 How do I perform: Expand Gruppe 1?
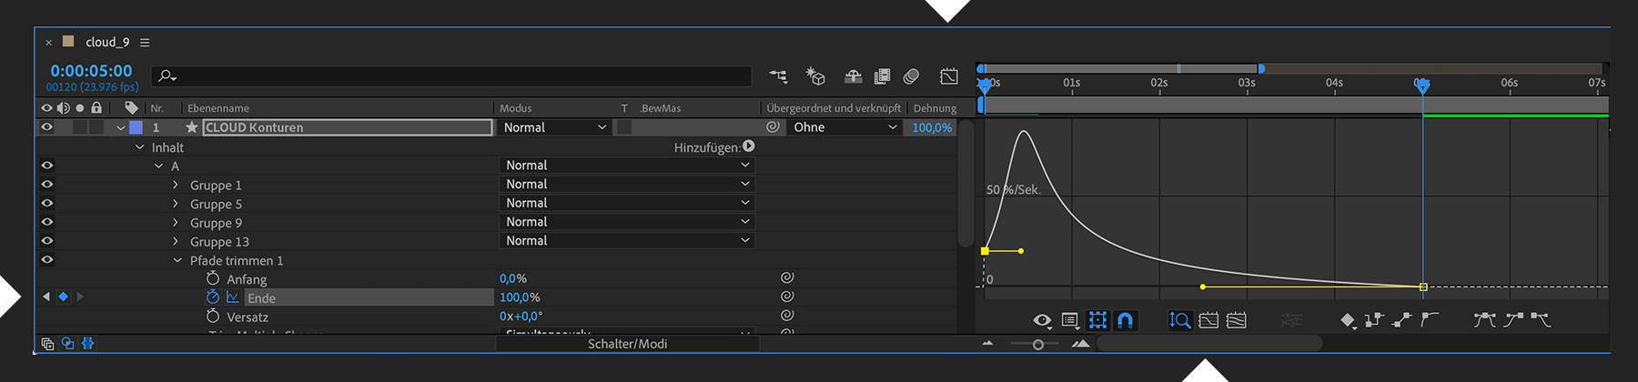[x=176, y=185]
